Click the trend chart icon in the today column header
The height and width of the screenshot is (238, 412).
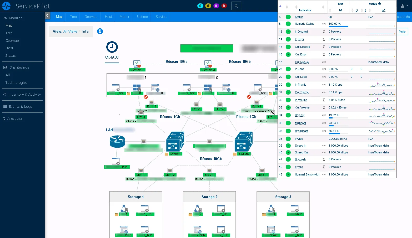[x=383, y=10]
